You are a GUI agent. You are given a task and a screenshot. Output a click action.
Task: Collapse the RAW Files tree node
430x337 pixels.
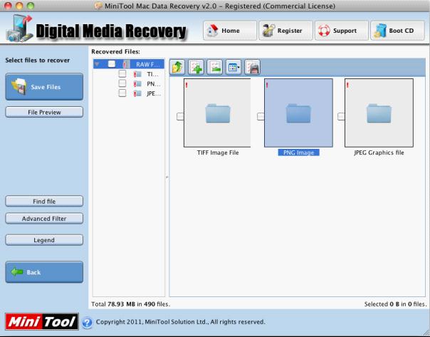[97, 64]
